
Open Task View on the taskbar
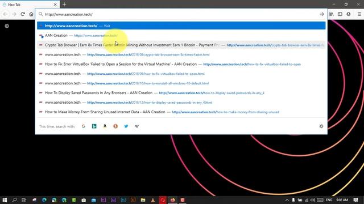tap(24, 200)
